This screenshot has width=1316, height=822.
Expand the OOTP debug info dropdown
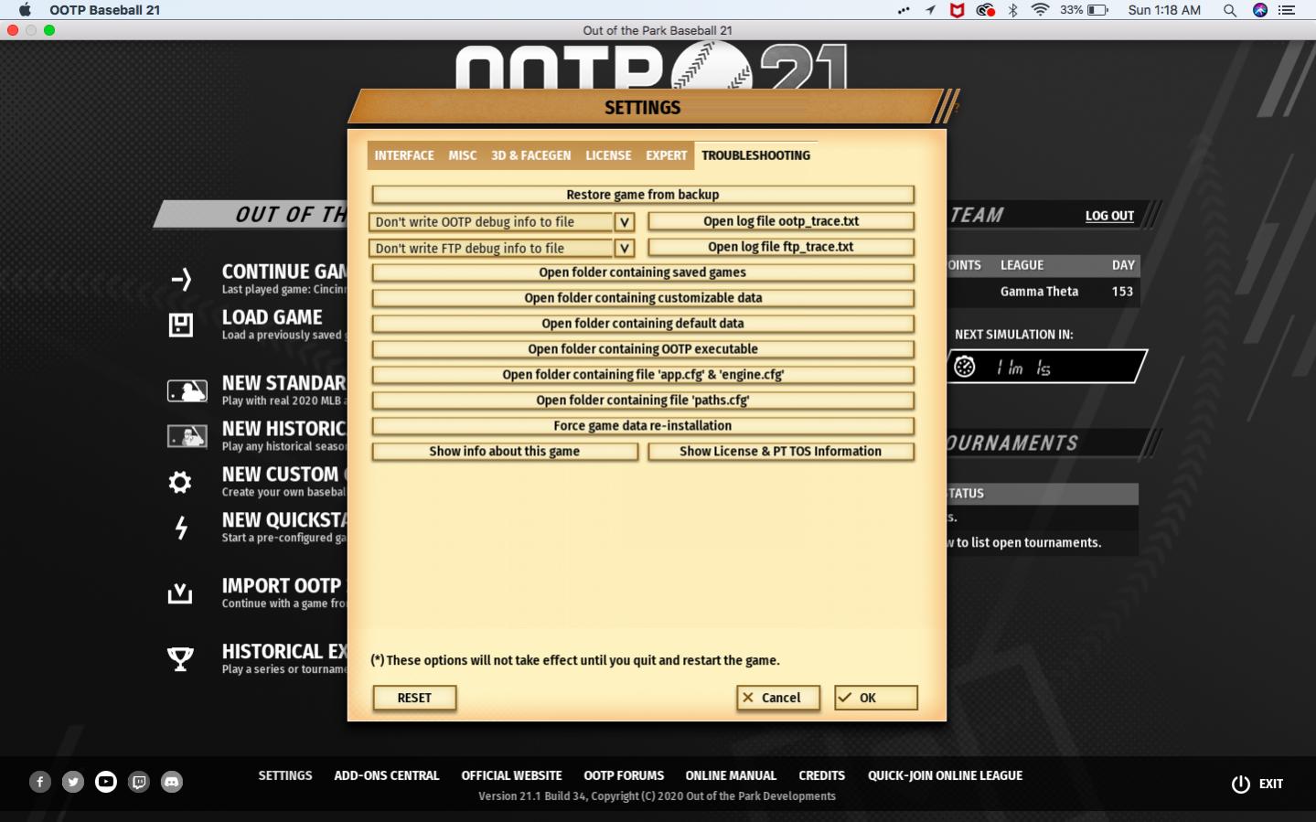point(625,221)
